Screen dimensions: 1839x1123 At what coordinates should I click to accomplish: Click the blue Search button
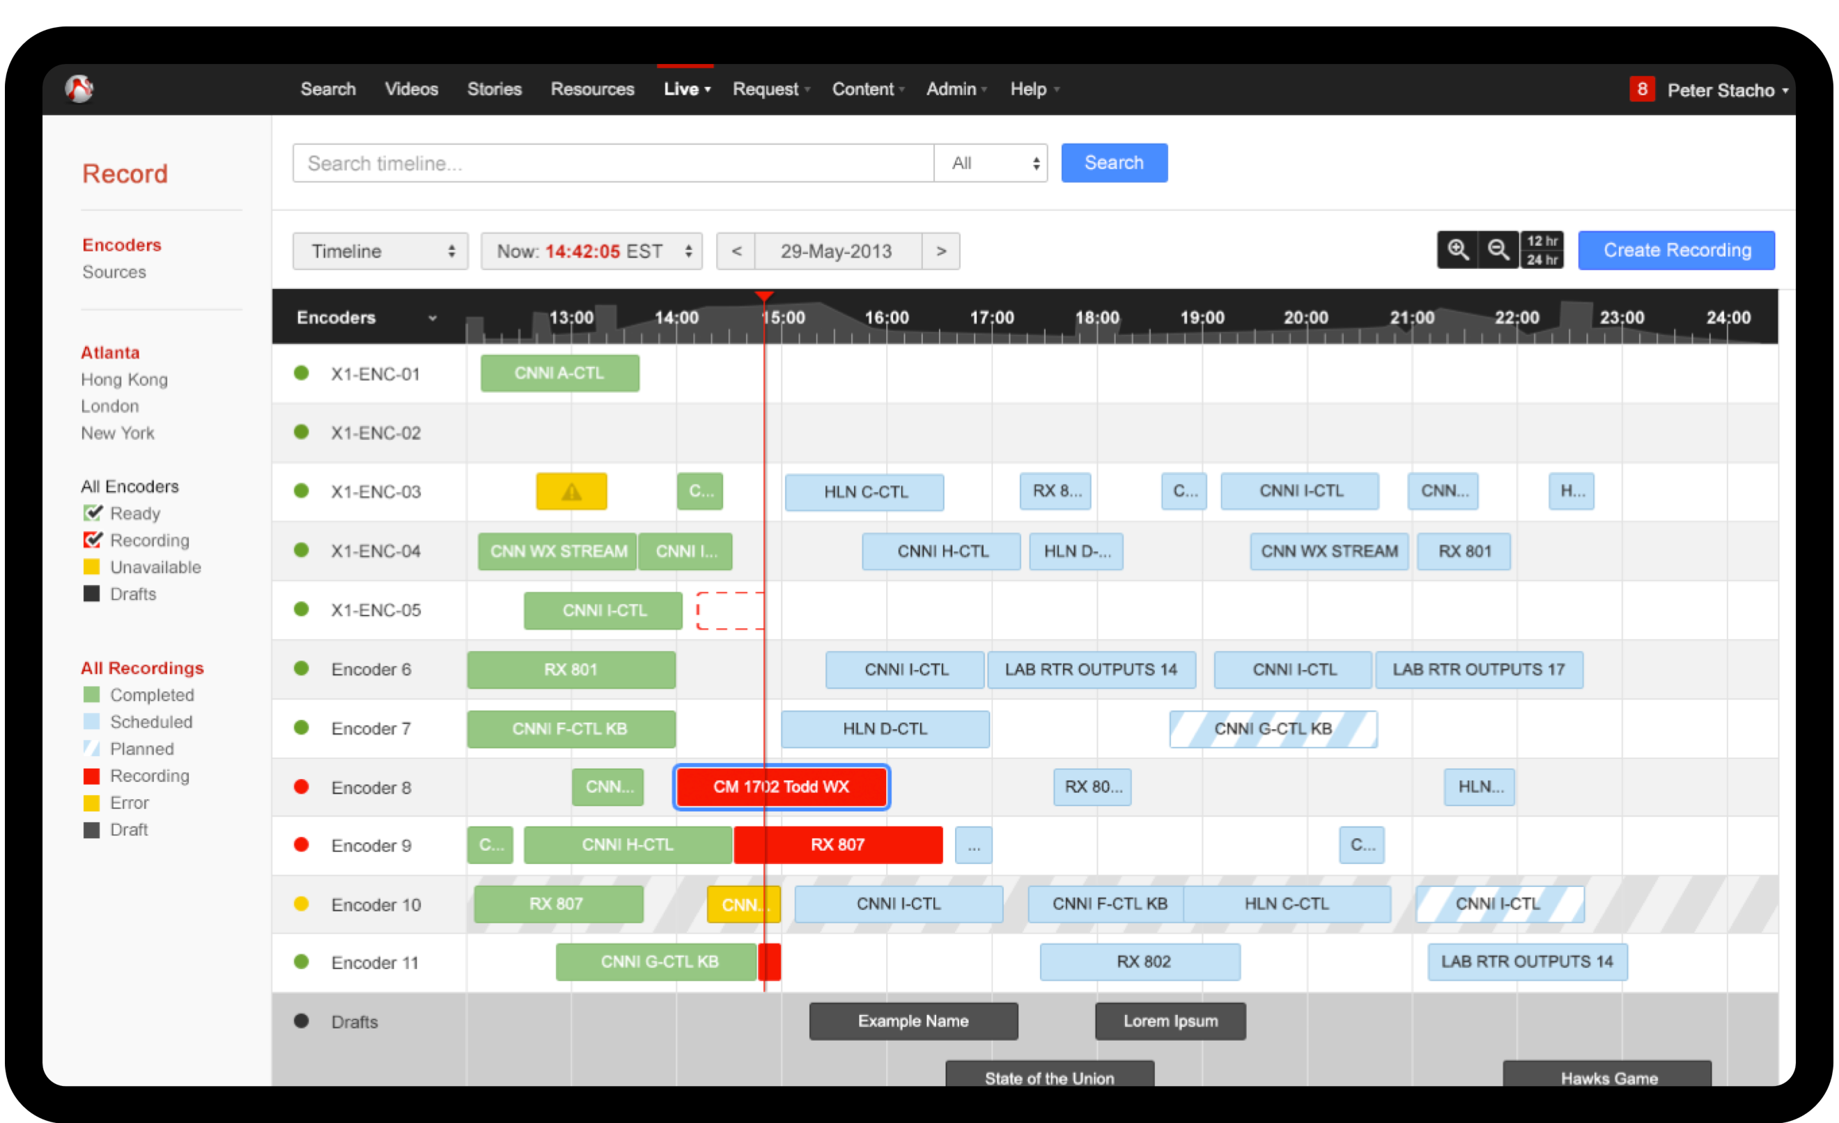coord(1115,163)
